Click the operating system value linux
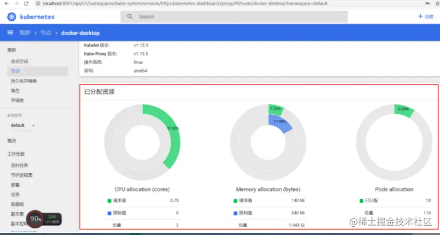 (139, 62)
